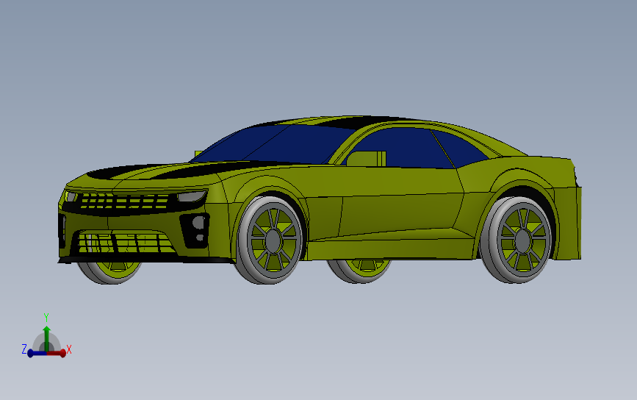Select the fog light housing on bumper
637x400 pixels.
pos(195,229)
